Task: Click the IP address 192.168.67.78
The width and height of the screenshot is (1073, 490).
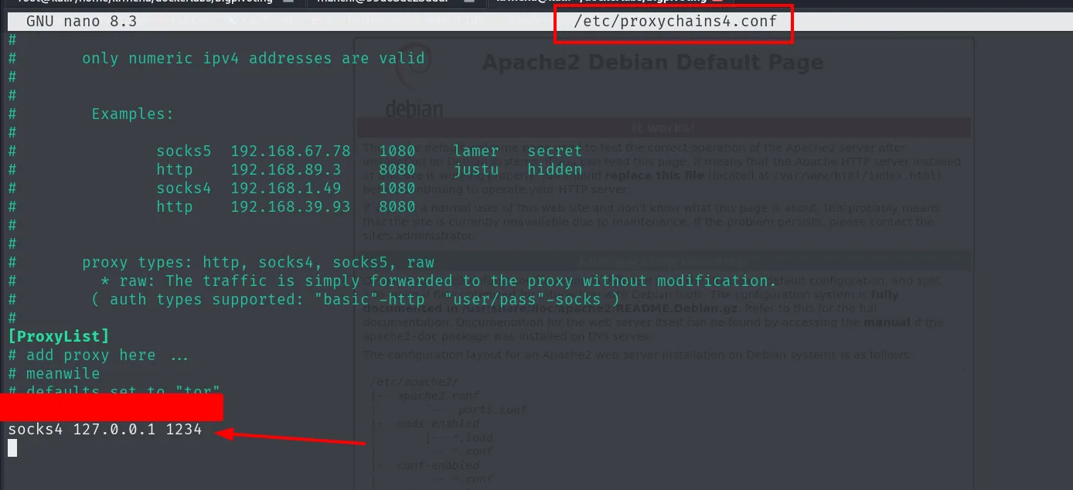Action: tap(291, 151)
